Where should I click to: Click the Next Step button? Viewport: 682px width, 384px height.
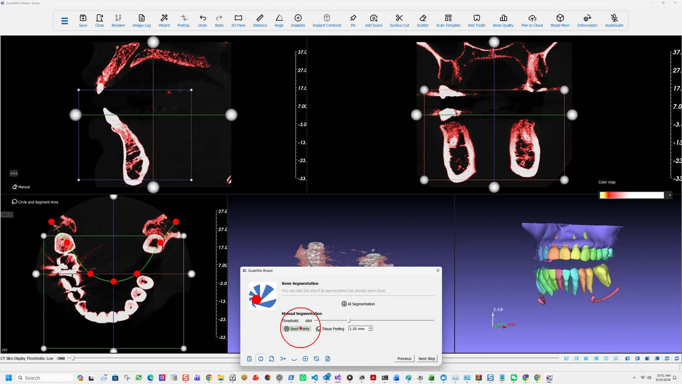427,359
